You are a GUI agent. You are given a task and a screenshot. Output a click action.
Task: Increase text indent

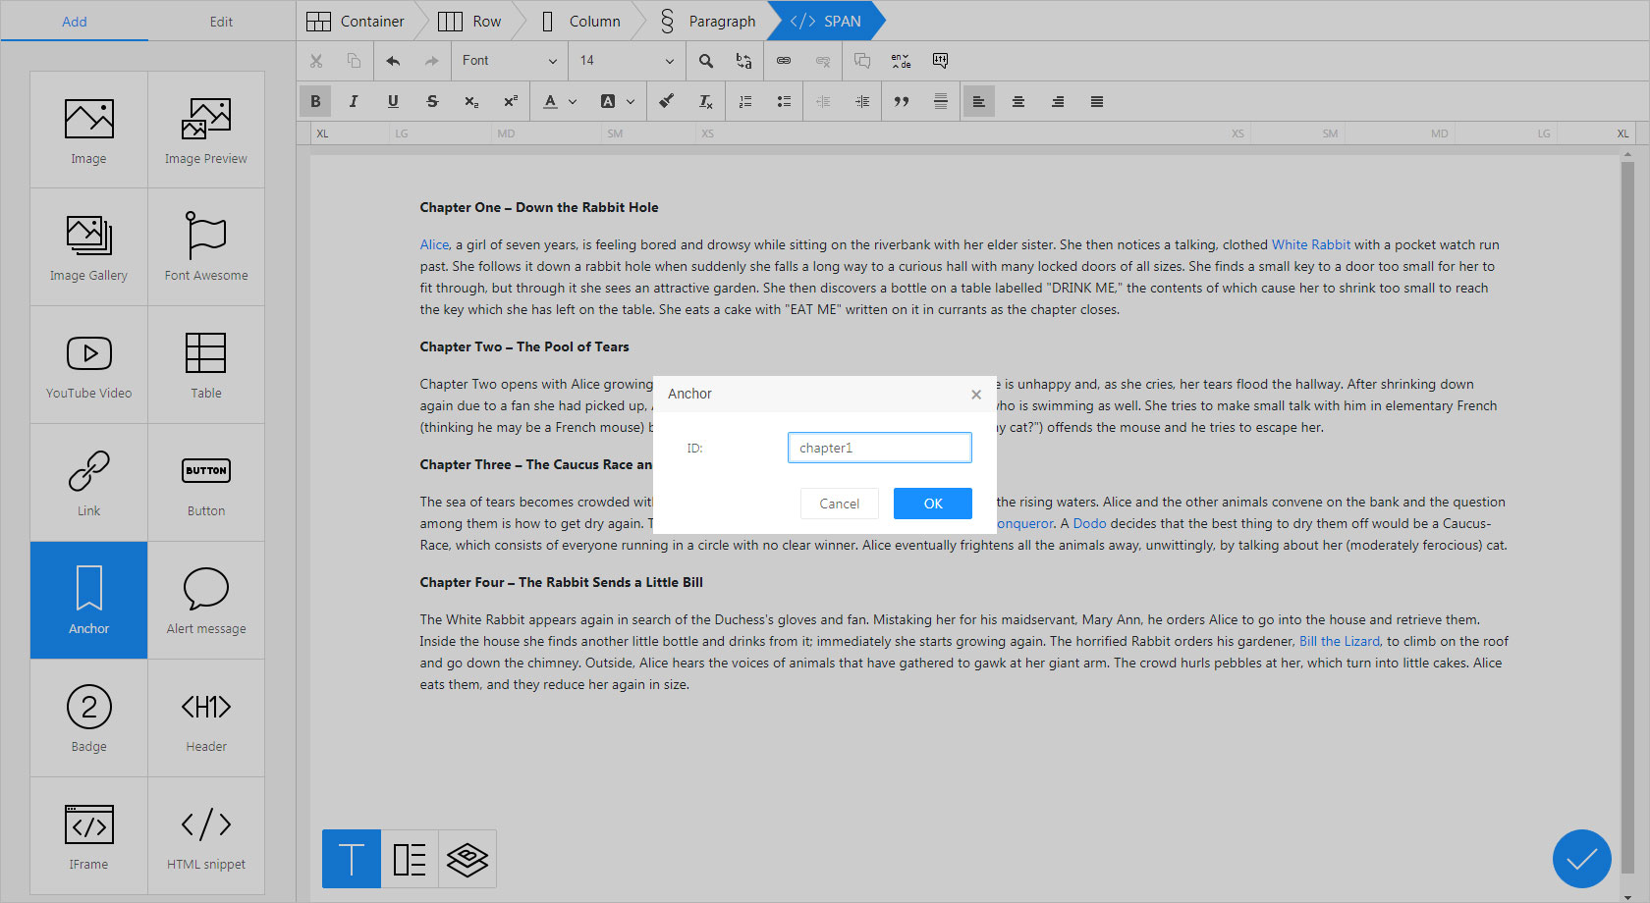pyautogui.click(x=862, y=101)
